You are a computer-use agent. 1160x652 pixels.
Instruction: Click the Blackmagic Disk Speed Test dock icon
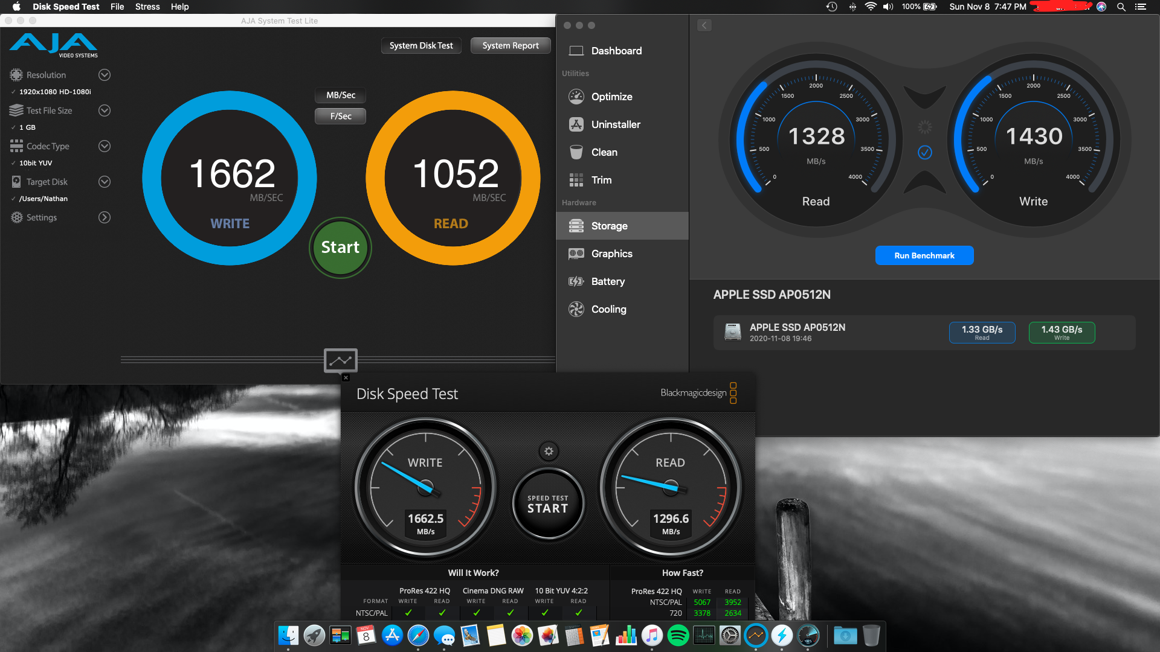pos(808,635)
